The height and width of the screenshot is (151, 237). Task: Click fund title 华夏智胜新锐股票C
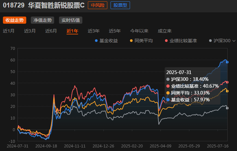tap(56, 5)
